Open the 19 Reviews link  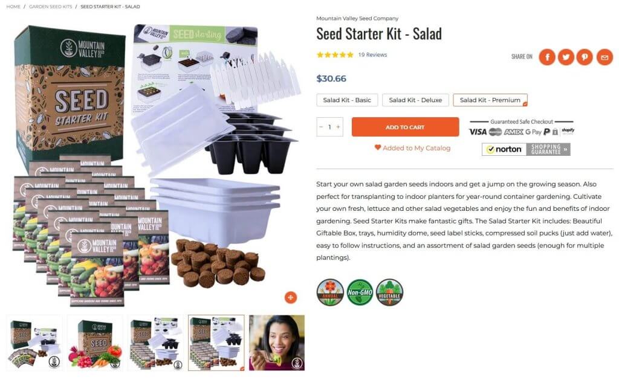pos(372,55)
